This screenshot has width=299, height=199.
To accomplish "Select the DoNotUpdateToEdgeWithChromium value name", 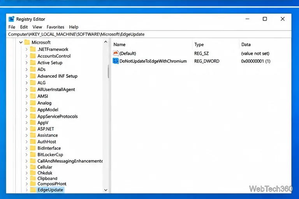I will click(153, 61).
